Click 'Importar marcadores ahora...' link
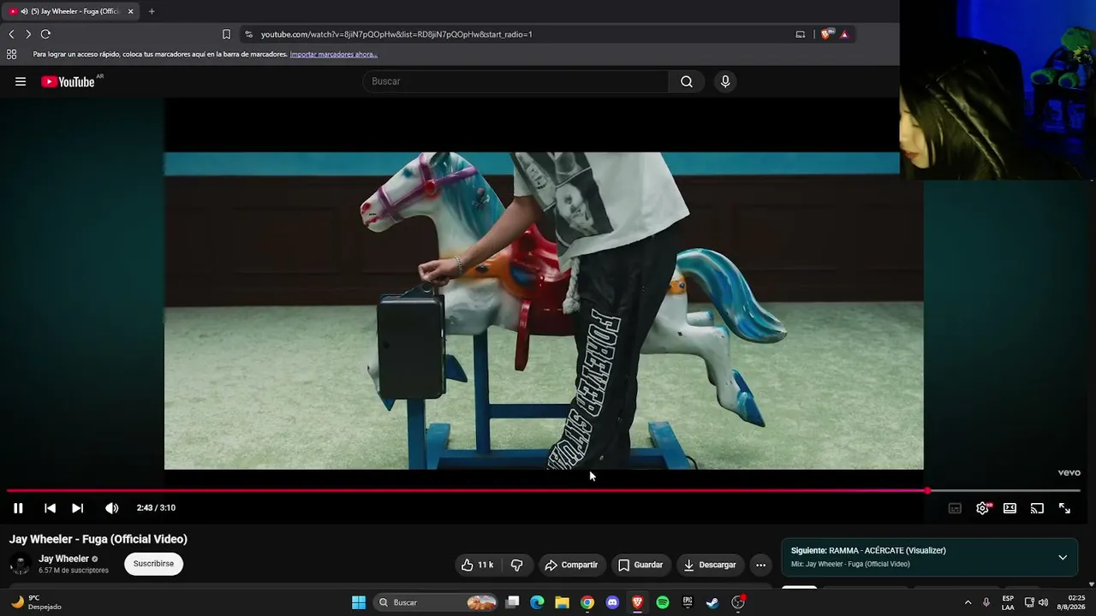This screenshot has height=616, width=1096. (334, 54)
